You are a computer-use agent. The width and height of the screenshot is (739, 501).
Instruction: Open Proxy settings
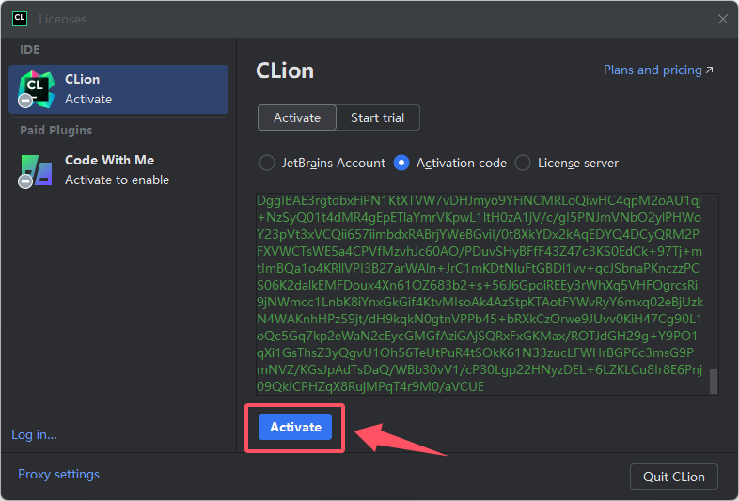coord(58,474)
